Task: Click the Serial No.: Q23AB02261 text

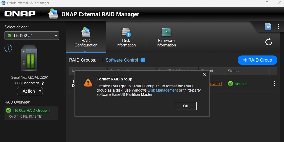Action: pyautogui.click(x=30, y=77)
